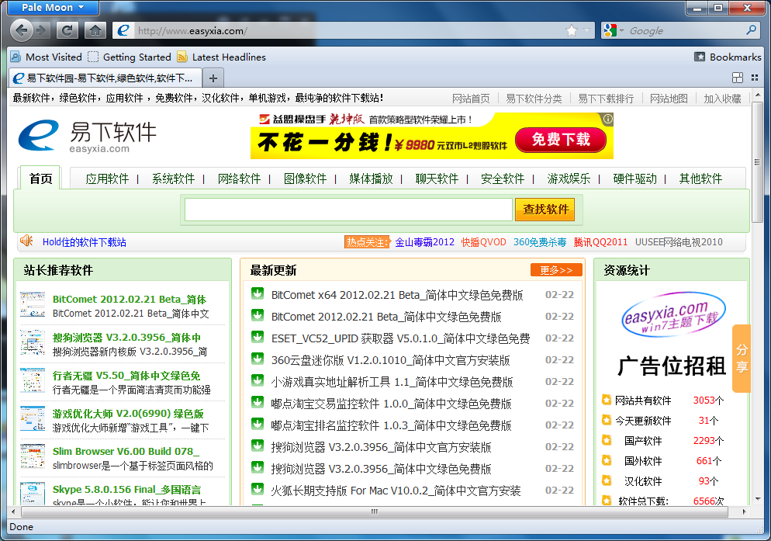771x541 pixels.
Task: Open the Tab Groups grid icon
Action: pos(738,78)
